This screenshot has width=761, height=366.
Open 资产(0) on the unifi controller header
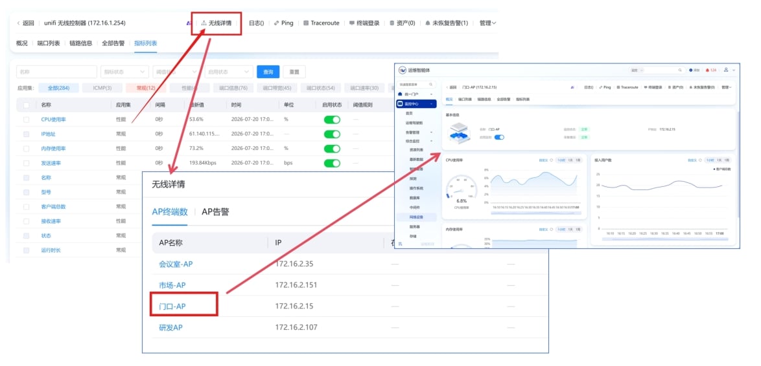[x=403, y=23]
